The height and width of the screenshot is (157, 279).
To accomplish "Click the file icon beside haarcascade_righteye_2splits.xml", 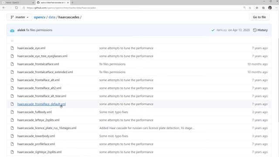I will pyautogui.click(x=12, y=152).
